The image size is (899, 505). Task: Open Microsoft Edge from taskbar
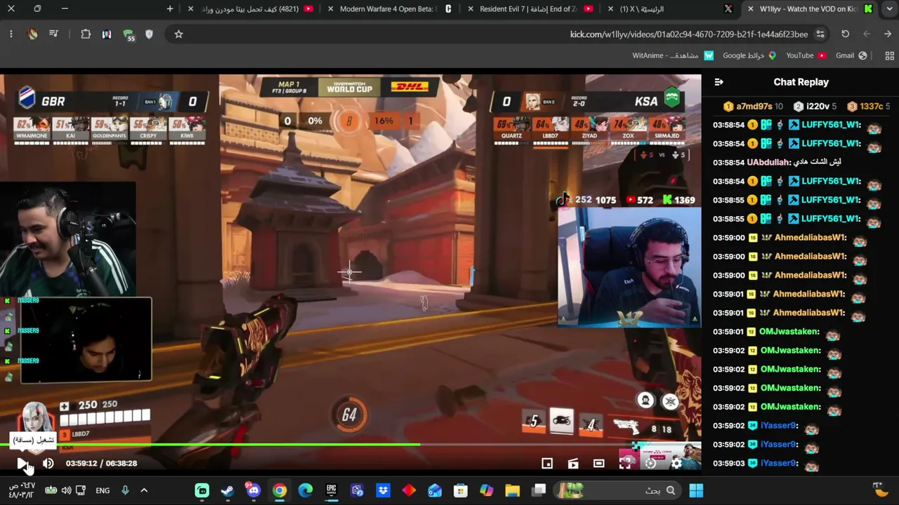pyautogui.click(x=306, y=490)
